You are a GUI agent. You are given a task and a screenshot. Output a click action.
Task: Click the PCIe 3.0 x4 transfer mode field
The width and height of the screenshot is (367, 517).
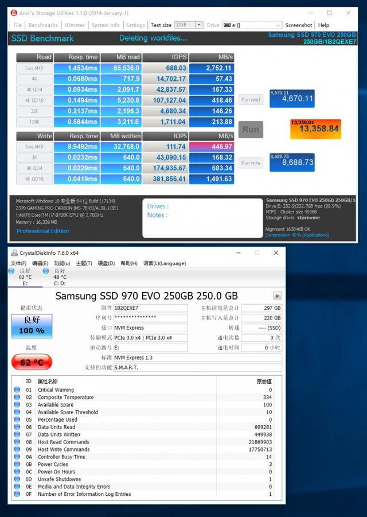click(x=151, y=337)
